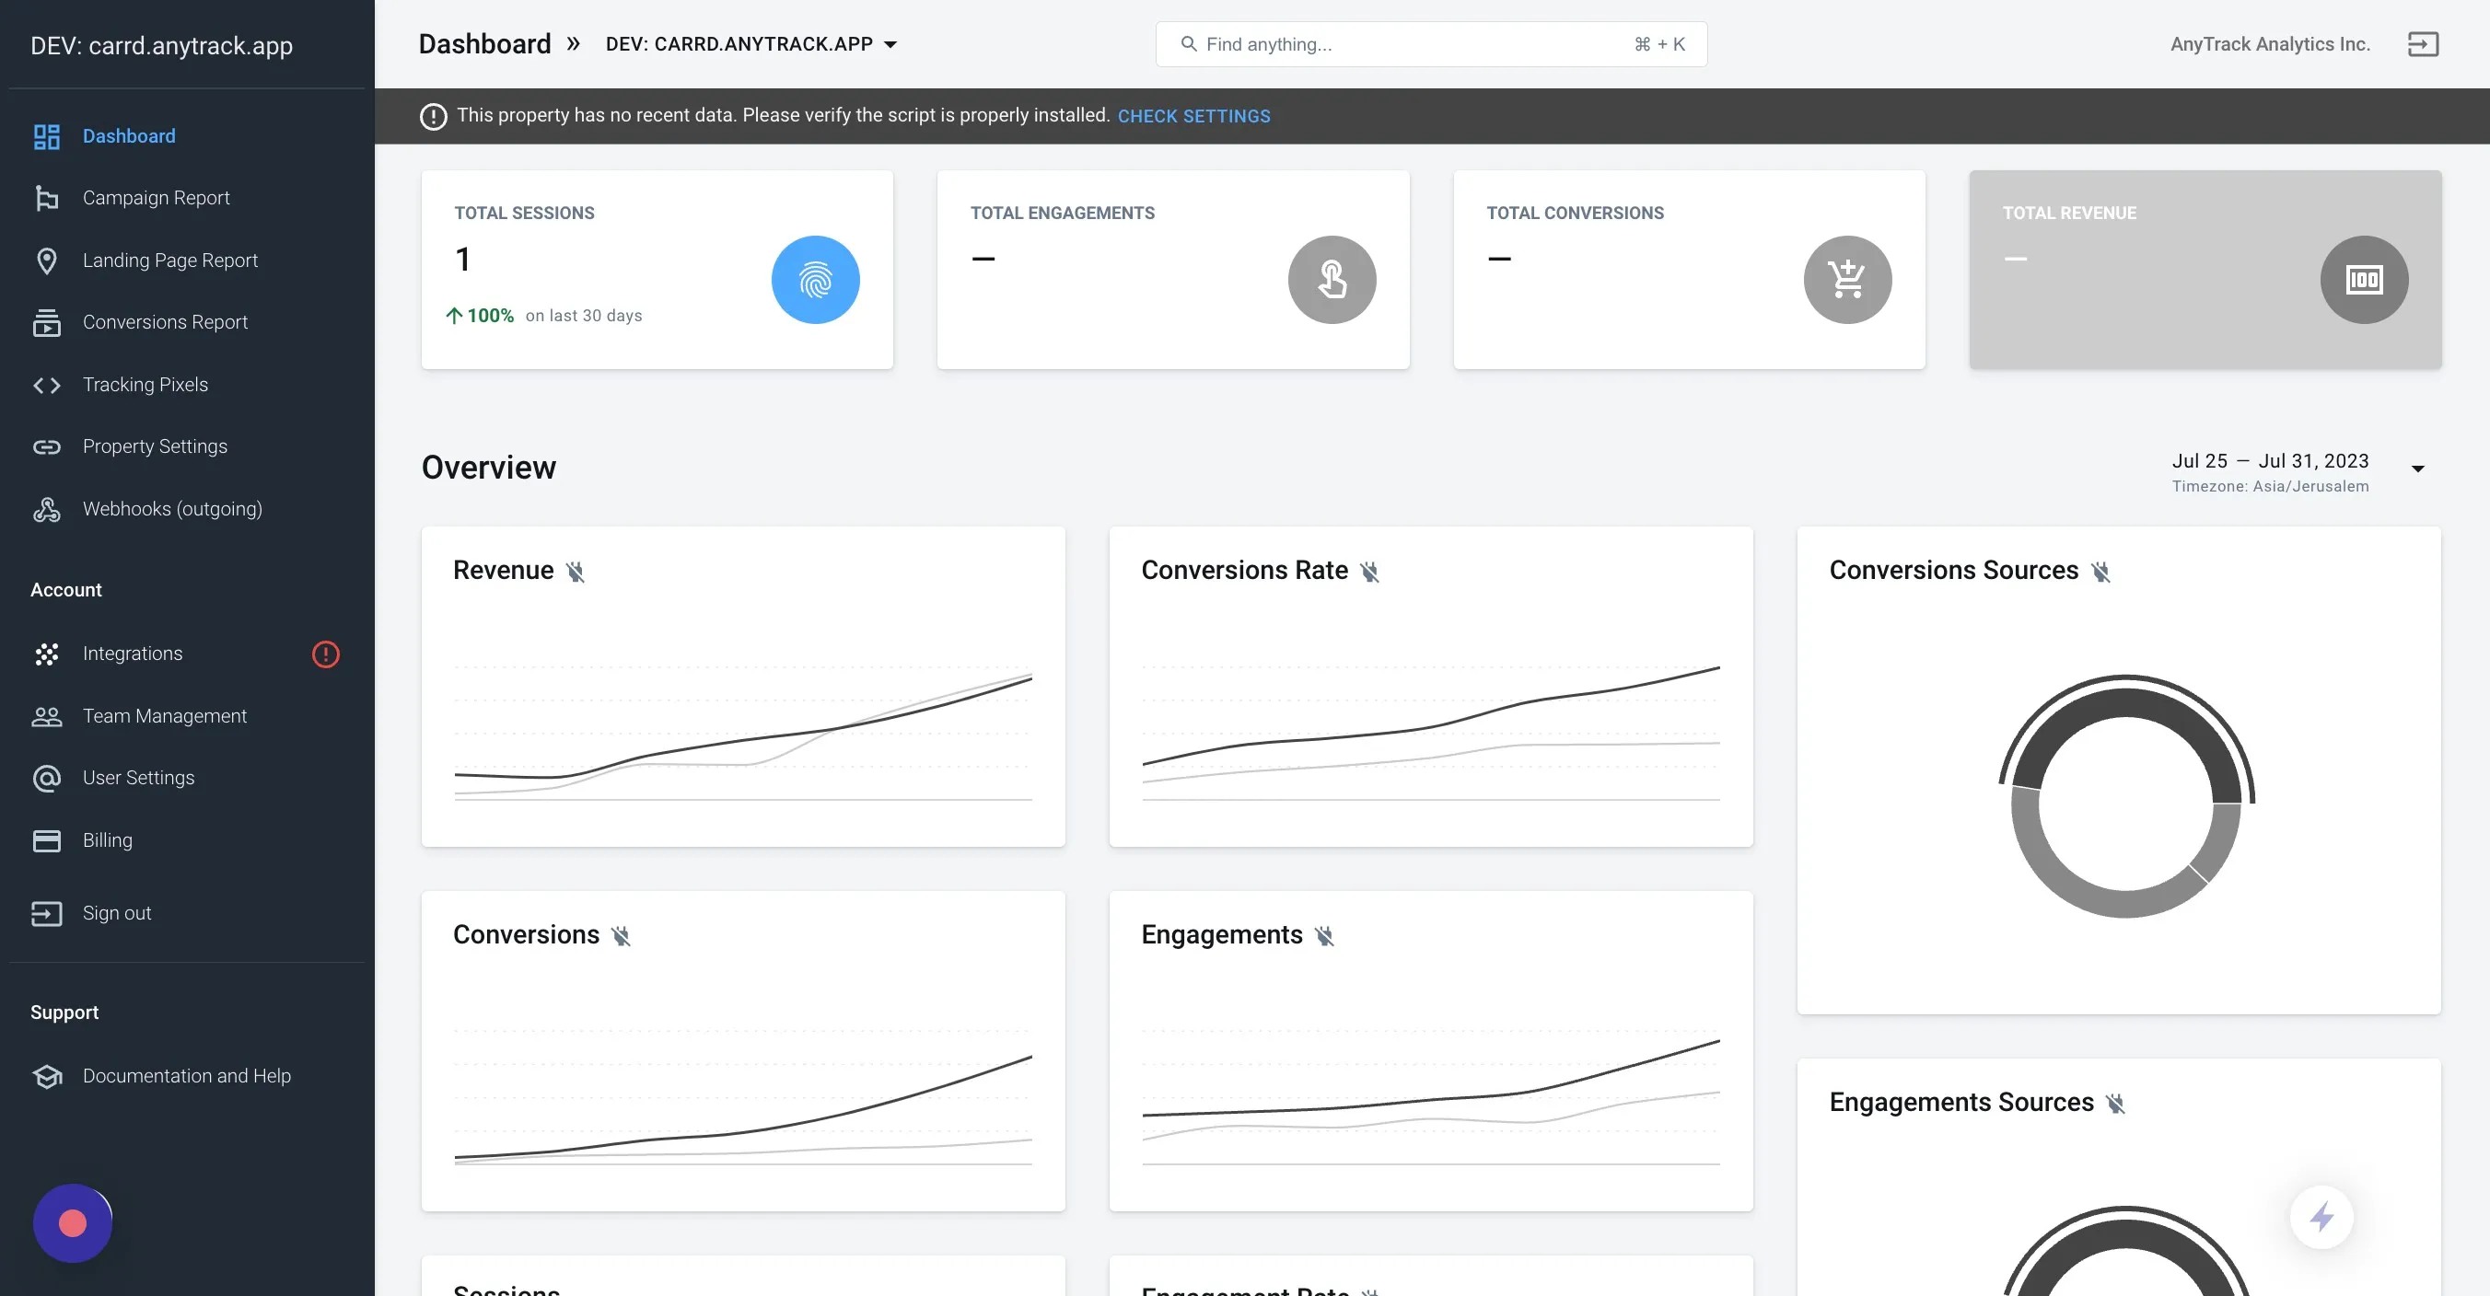The width and height of the screenshot is (2490, 1296).
Task: Click the Sign out arrow icon
Action: (x=46, y=913)
